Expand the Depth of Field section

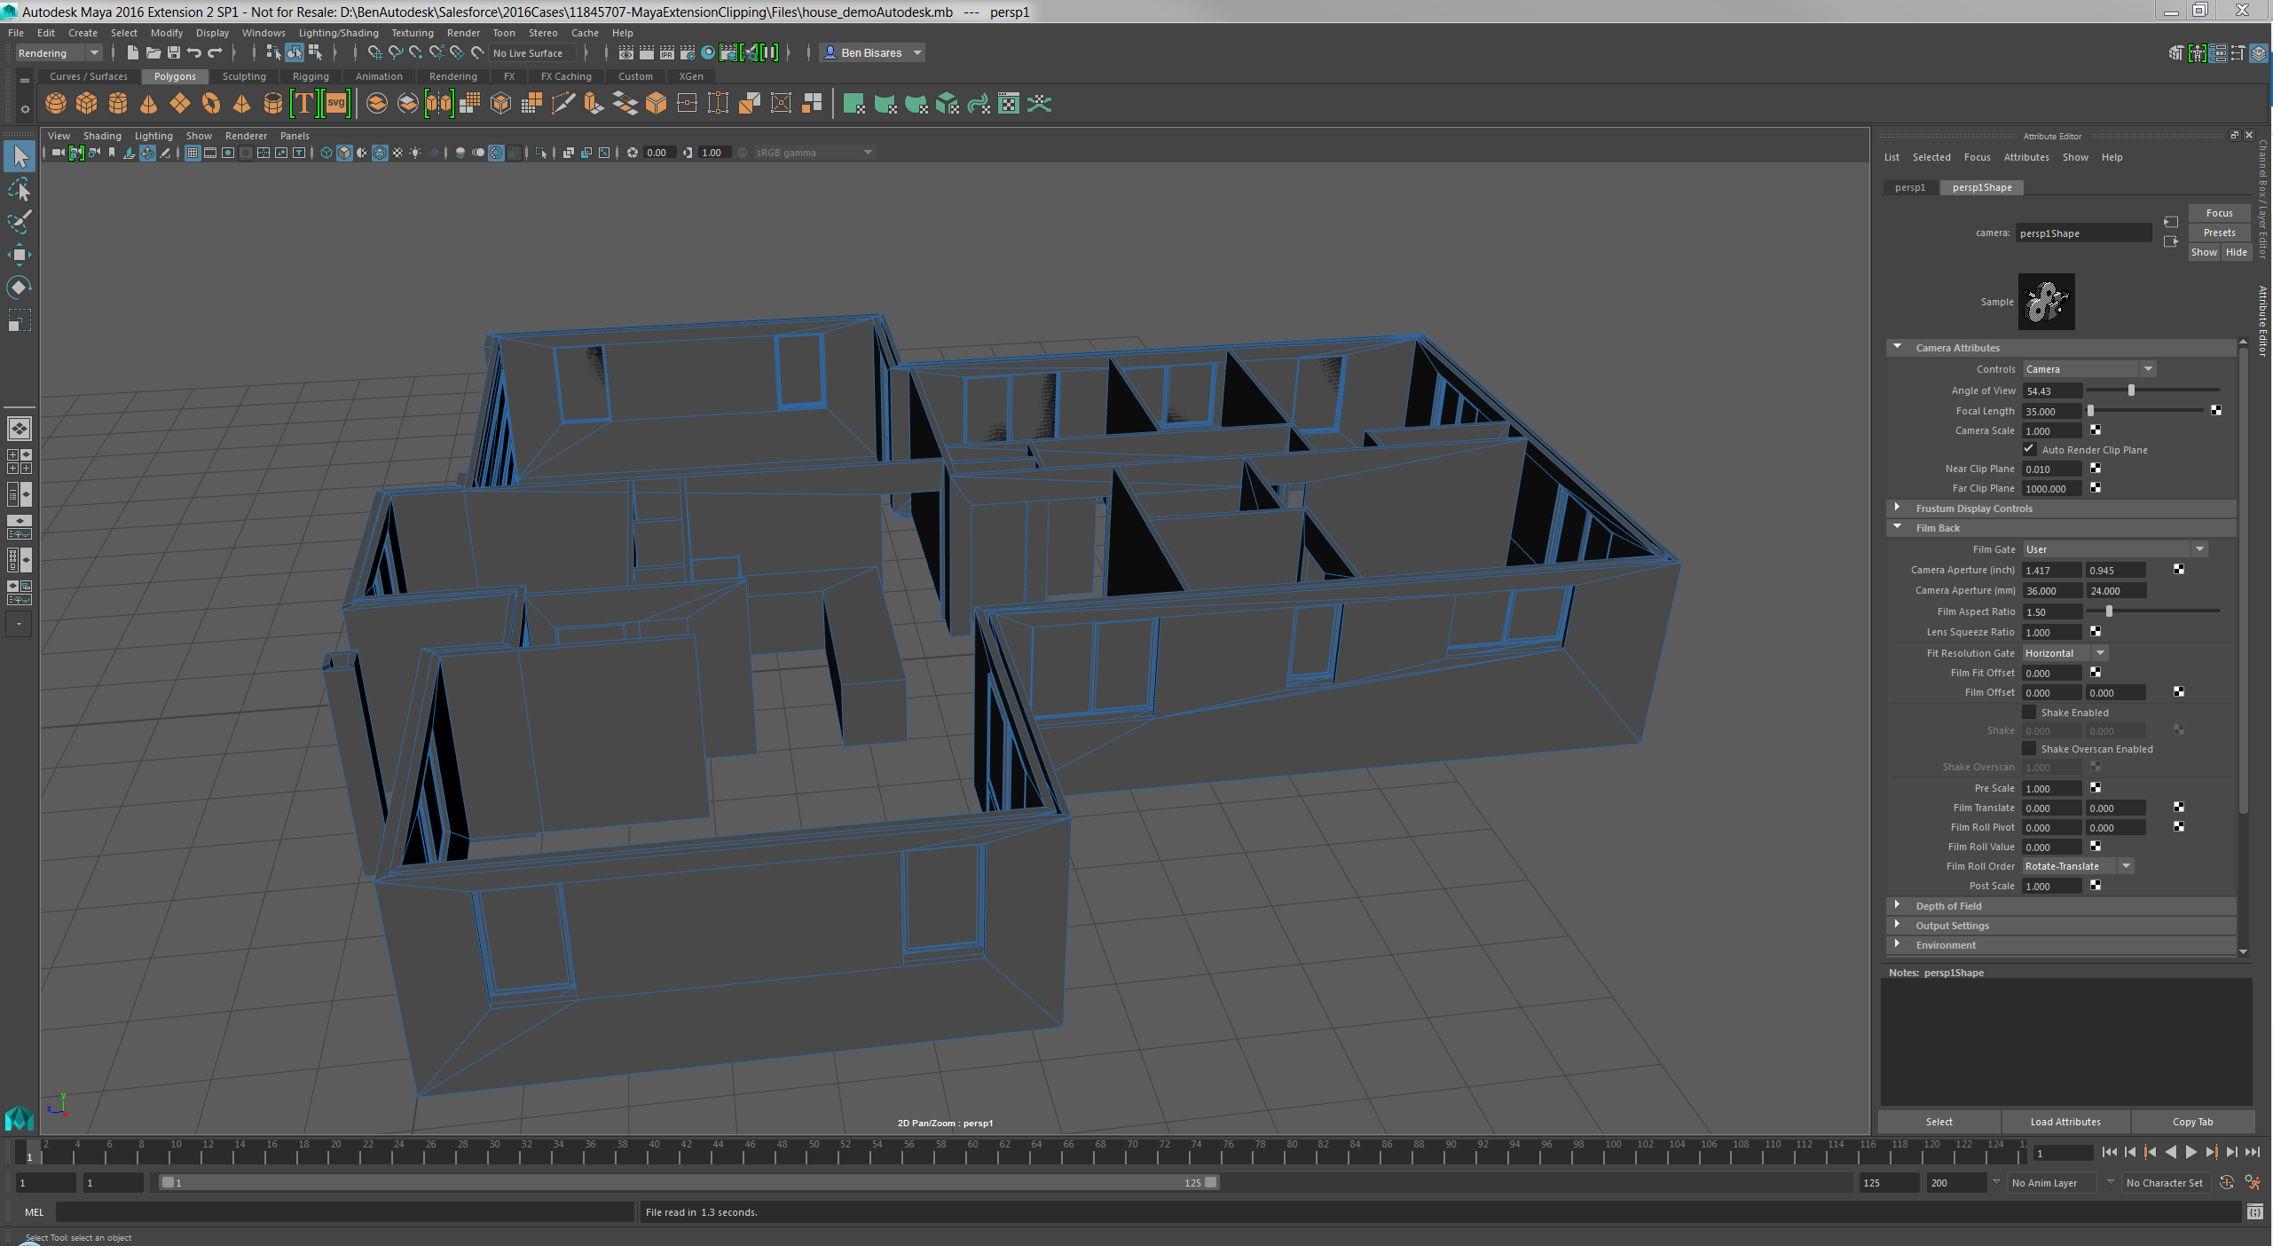pos(1898,906)
